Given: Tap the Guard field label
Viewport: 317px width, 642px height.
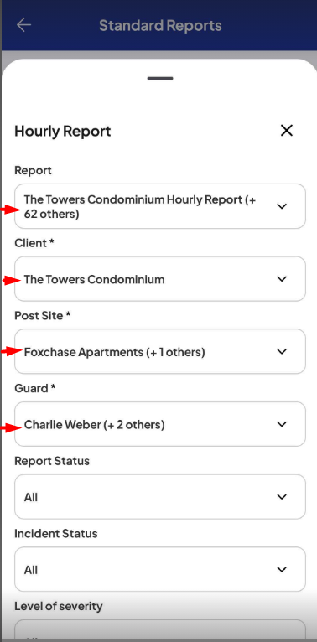Looking at the screenshot, I should 35,388.
